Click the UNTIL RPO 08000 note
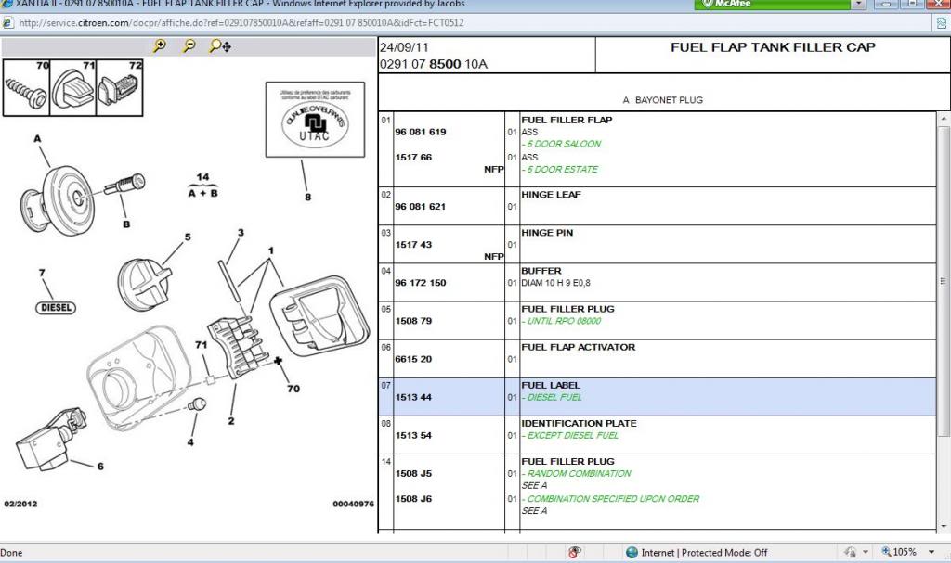 [x=562, y=321]
